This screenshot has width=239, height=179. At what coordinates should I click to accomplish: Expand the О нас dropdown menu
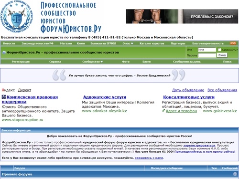[128, 43]
